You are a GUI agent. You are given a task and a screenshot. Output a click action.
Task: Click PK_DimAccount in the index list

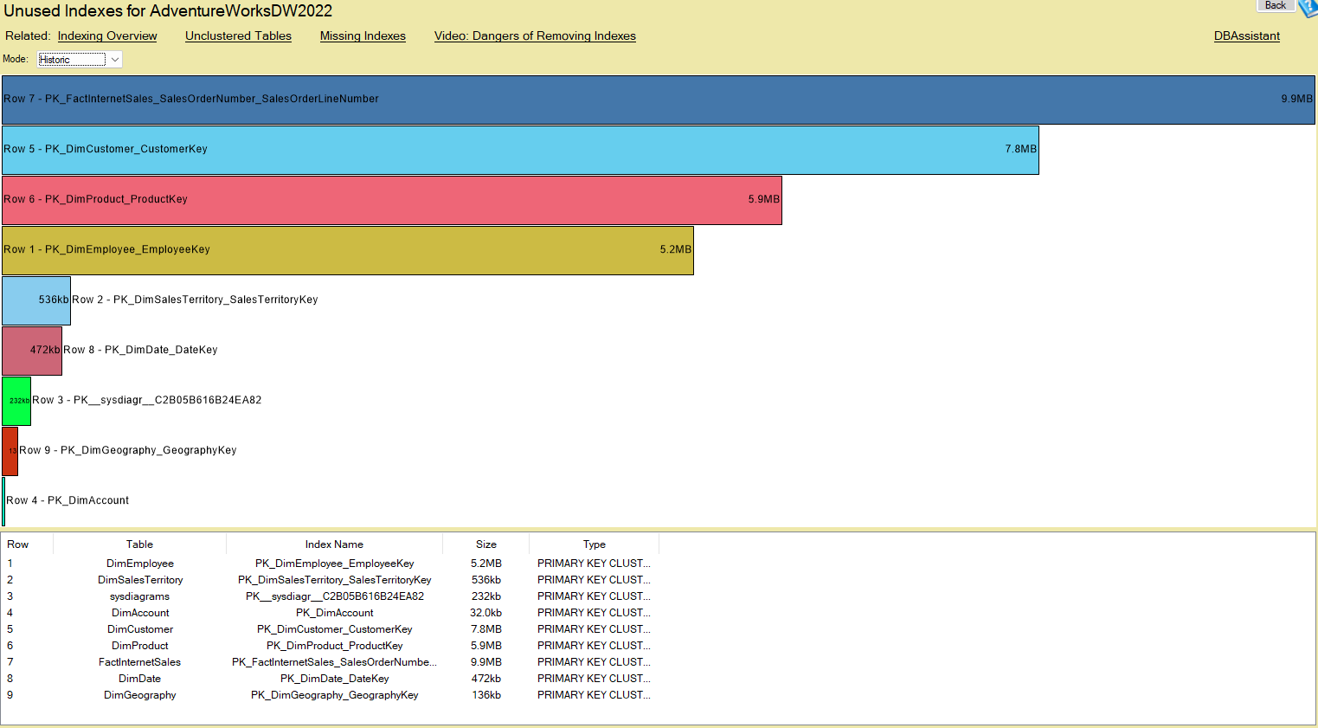tap(335, 613)
